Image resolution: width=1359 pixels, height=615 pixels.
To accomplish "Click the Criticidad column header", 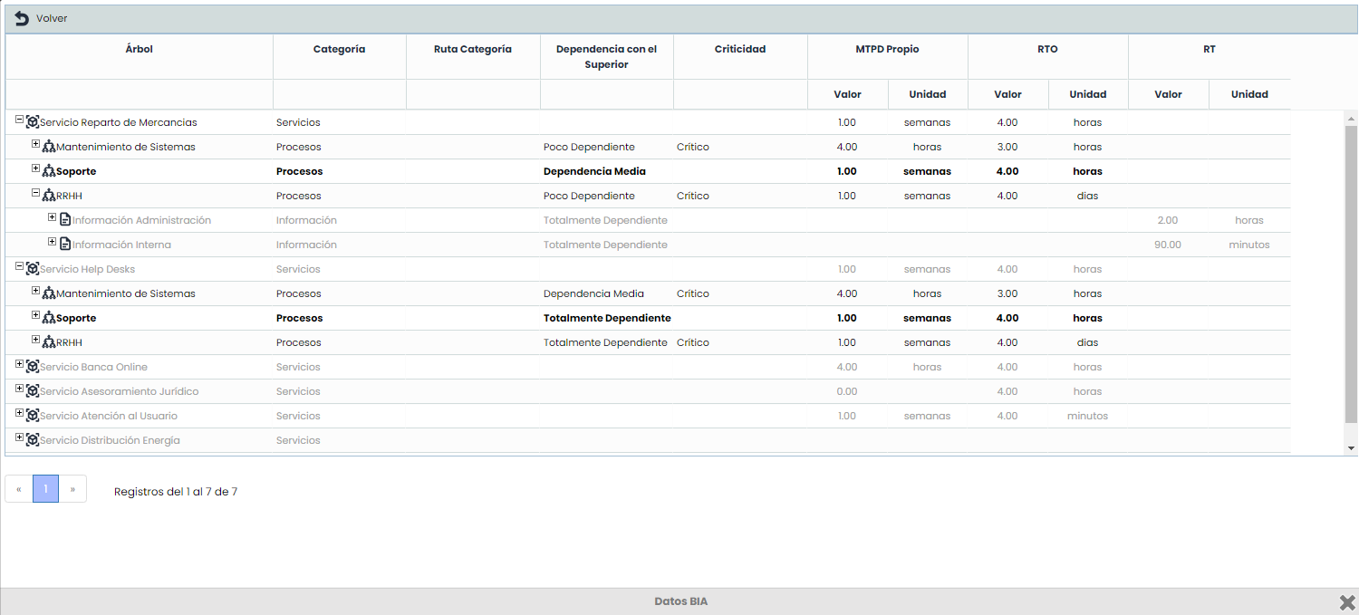I will (x=739, y=49).
